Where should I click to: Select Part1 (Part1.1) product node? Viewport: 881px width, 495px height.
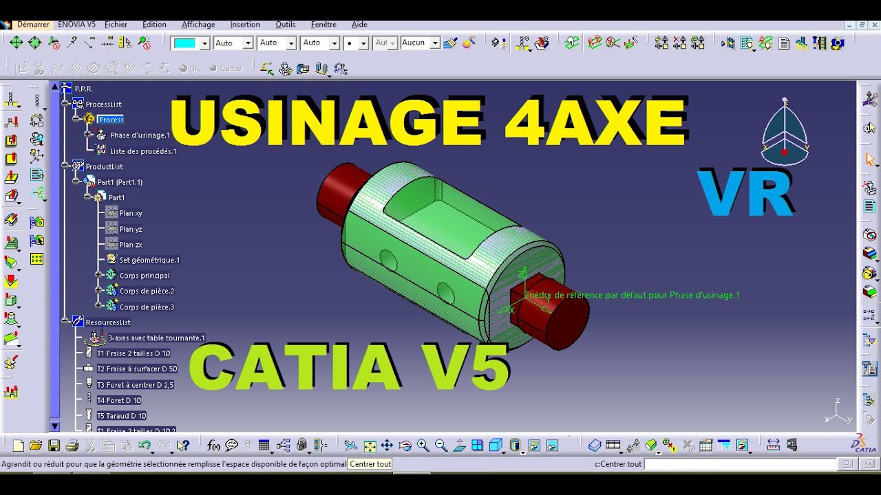click(x=120, y=182)
